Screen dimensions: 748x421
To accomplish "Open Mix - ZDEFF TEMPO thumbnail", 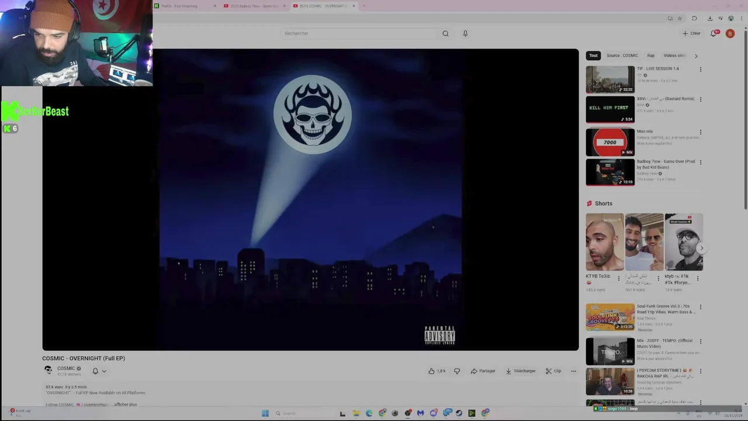I will (610, 351).
